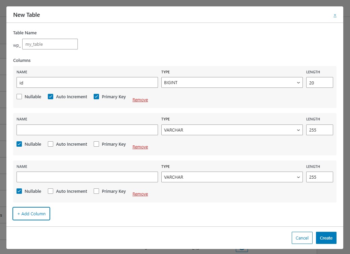Click the Cancel button
350x254 pixels.
tap(302, 238)
